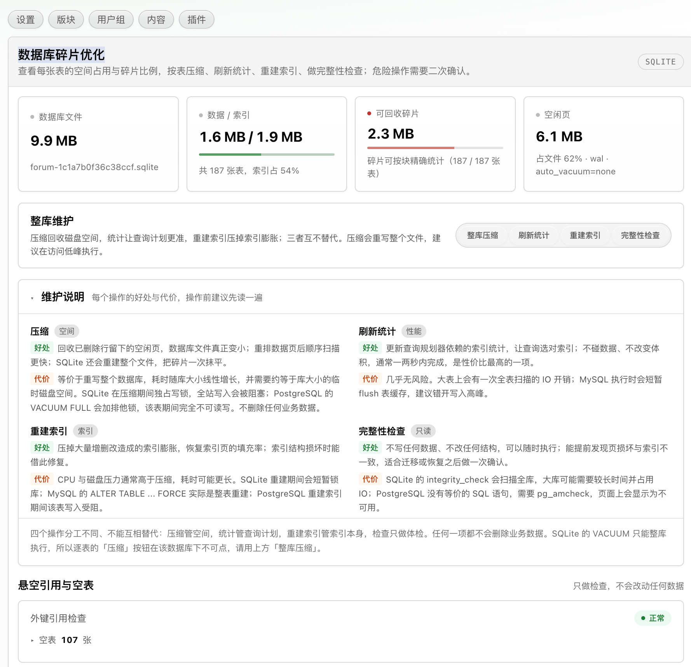
Task: Click the 1.6 MB / 1.9 MB value
Action: (251, 137)
